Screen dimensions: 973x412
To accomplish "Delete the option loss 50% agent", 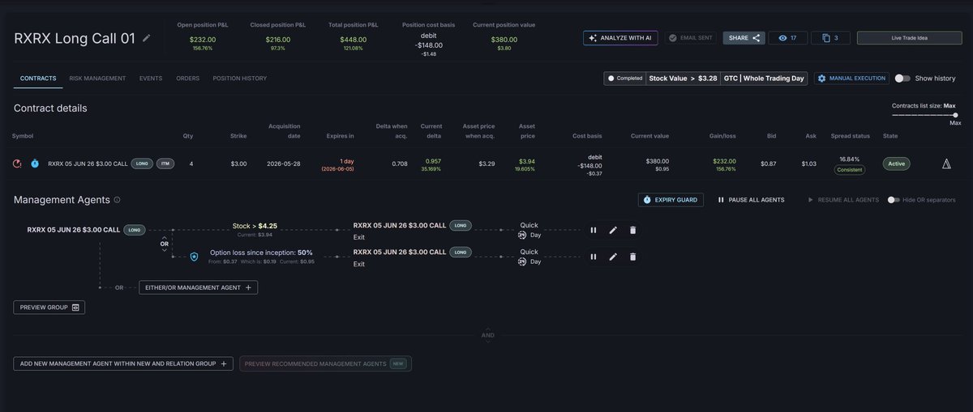I will (632, 257).
